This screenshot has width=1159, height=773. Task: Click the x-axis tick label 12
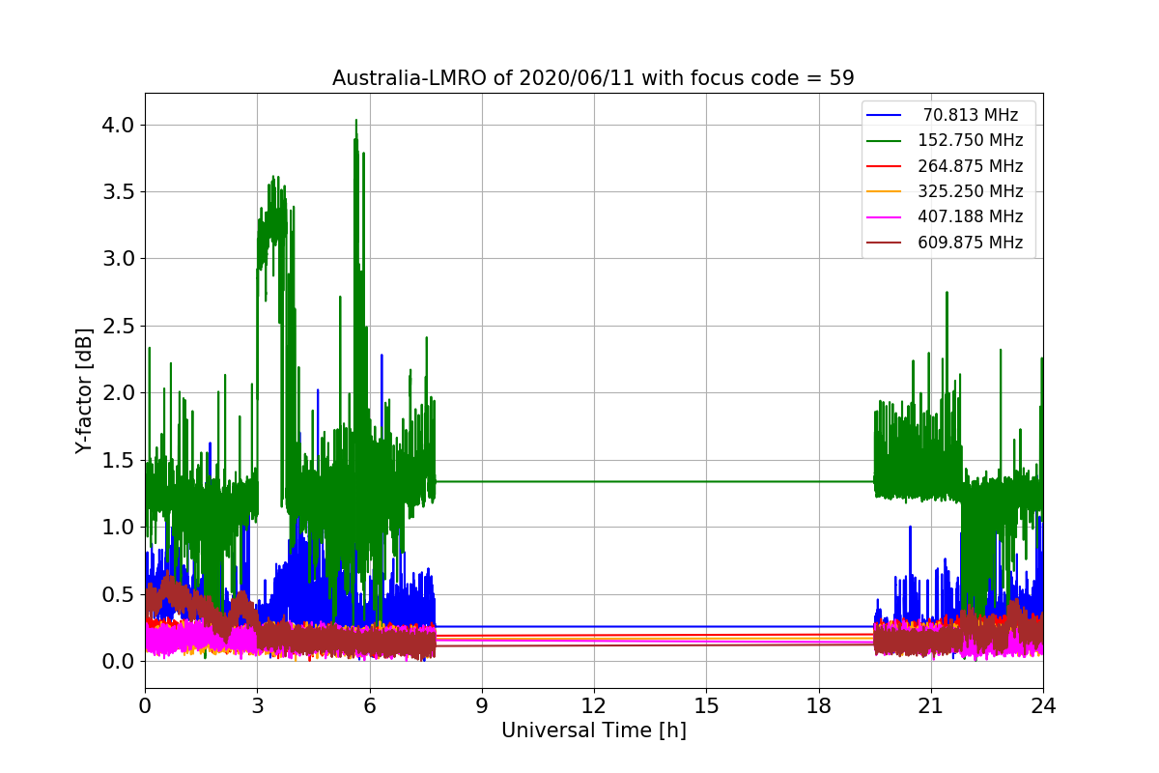[x=594, y=706]
